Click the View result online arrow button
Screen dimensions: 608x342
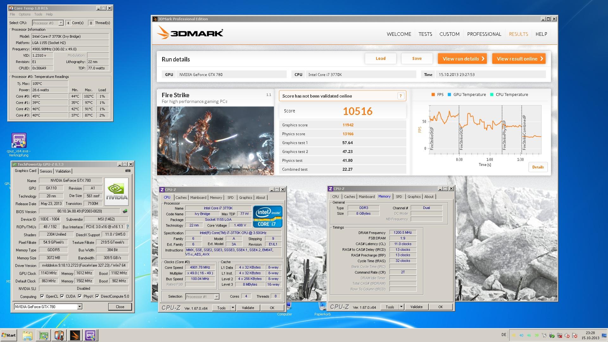pos(519,59)
